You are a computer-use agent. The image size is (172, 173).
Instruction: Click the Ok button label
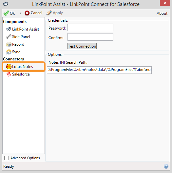click(12, 13)
